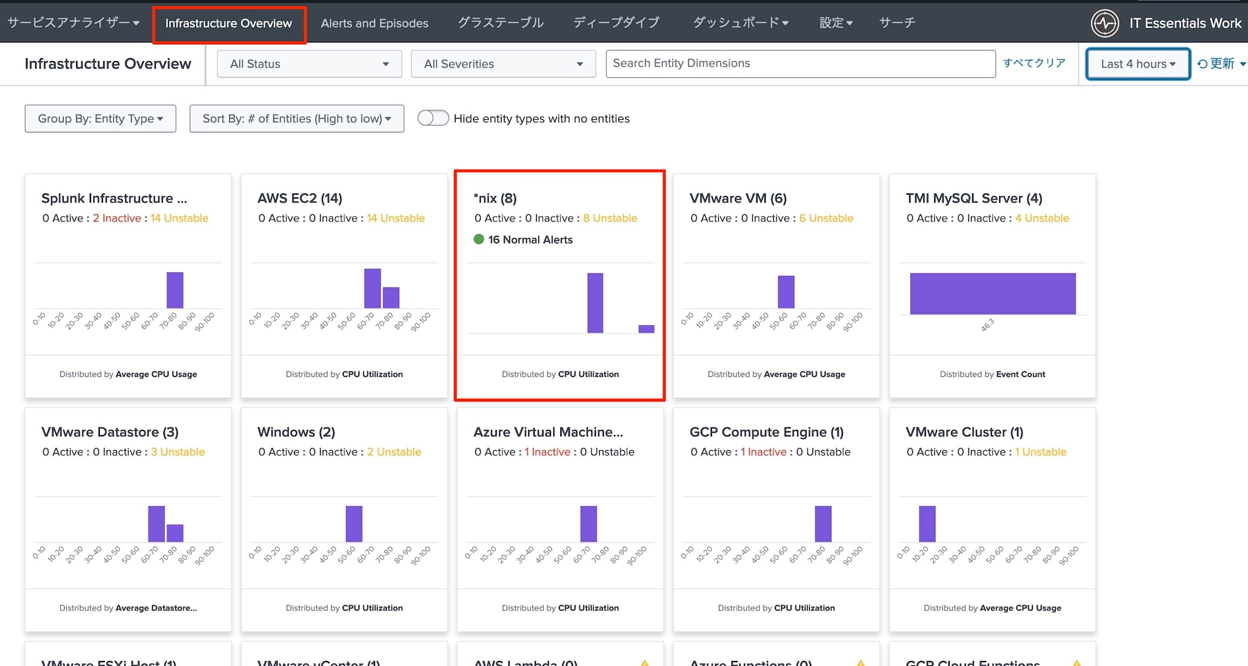Screen dimensions: 1248x666
Task: Open the Last 4 hours time range picker
Action: point(1138,64)
